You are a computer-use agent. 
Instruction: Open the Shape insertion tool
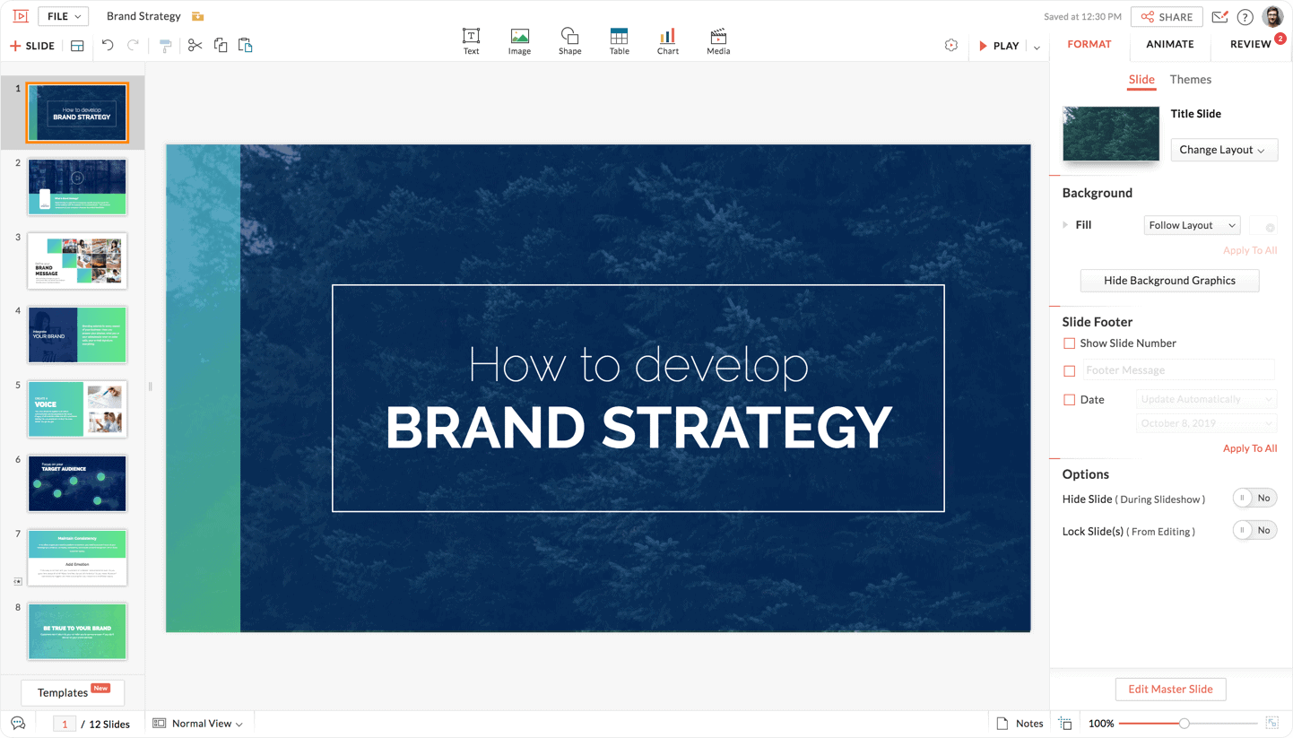pos(570,41)
